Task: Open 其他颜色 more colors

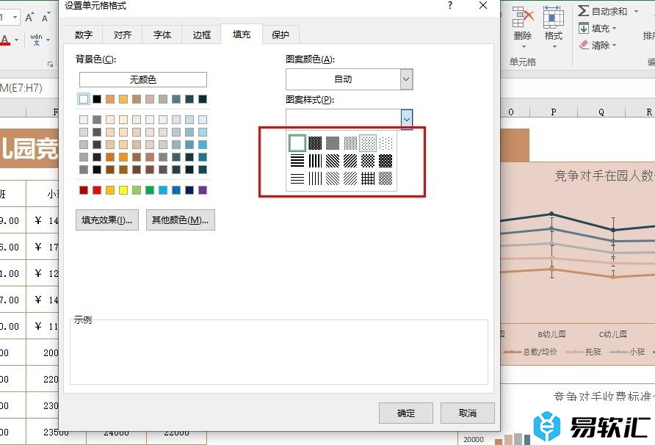Action: (181, 220)
